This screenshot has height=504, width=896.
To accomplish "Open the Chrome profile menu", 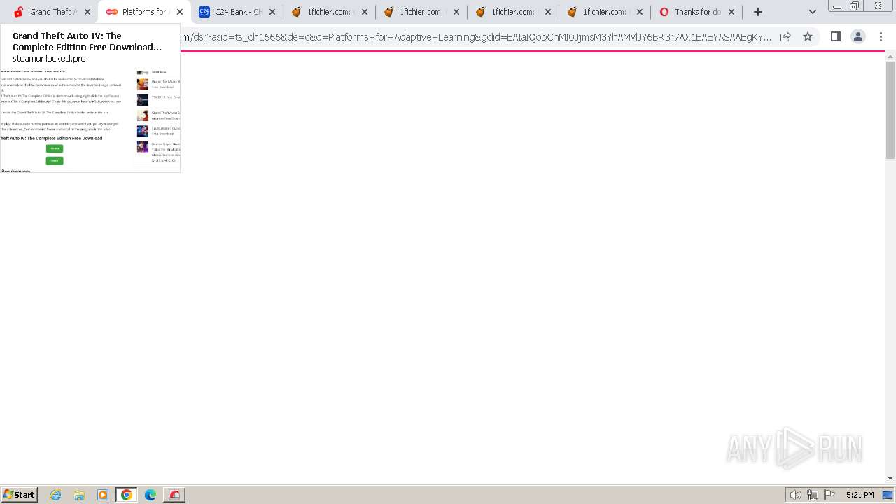I will tap(857, 36).
